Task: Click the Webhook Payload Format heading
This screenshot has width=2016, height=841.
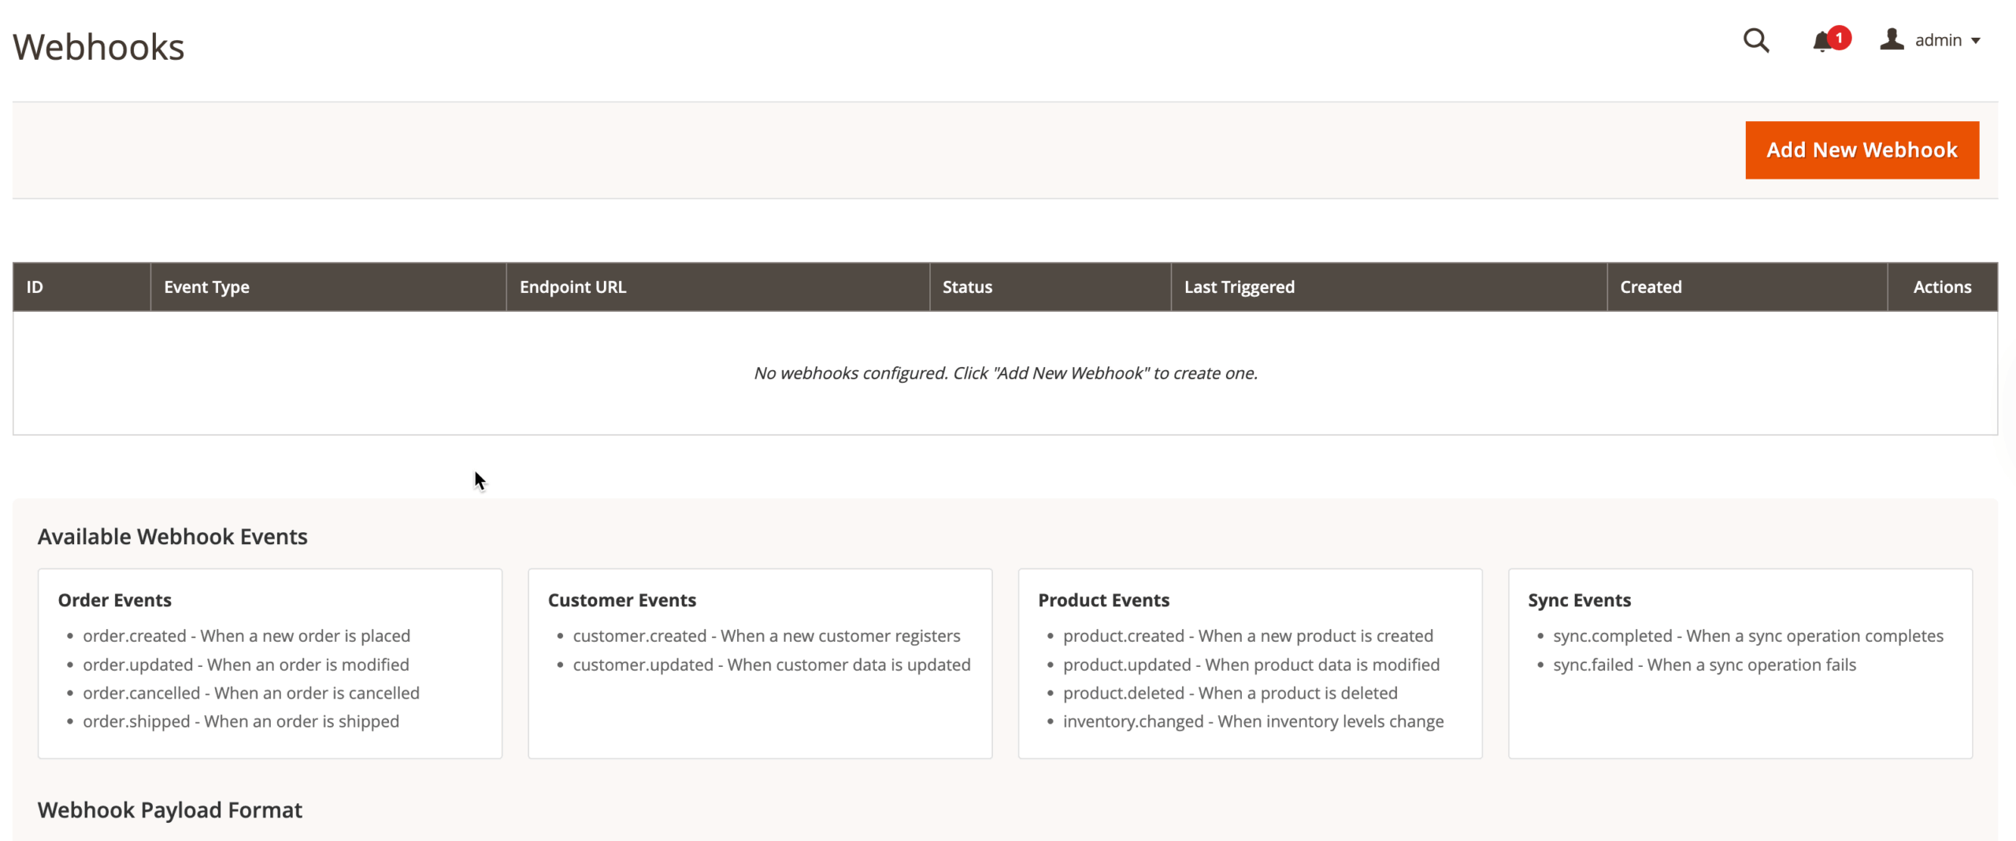Action: coord(170,810)
